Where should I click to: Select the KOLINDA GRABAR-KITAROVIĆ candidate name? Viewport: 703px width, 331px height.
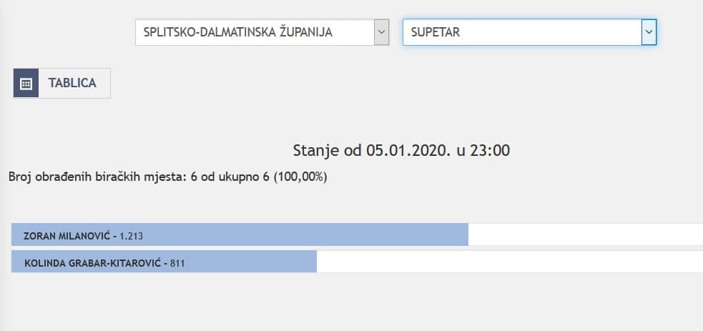pyautogui.click(x=94, y=263)
